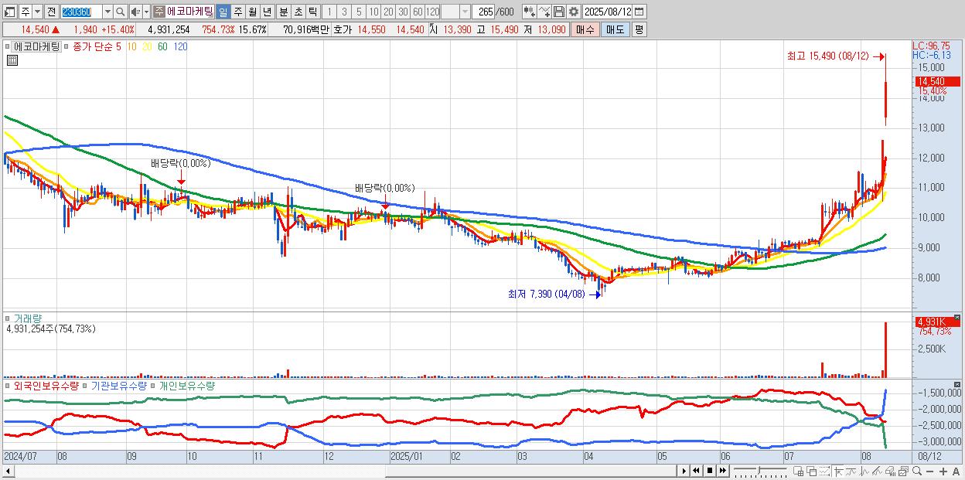Click the play button in bottom bar
Screen dimensions: 965x480
684,471
